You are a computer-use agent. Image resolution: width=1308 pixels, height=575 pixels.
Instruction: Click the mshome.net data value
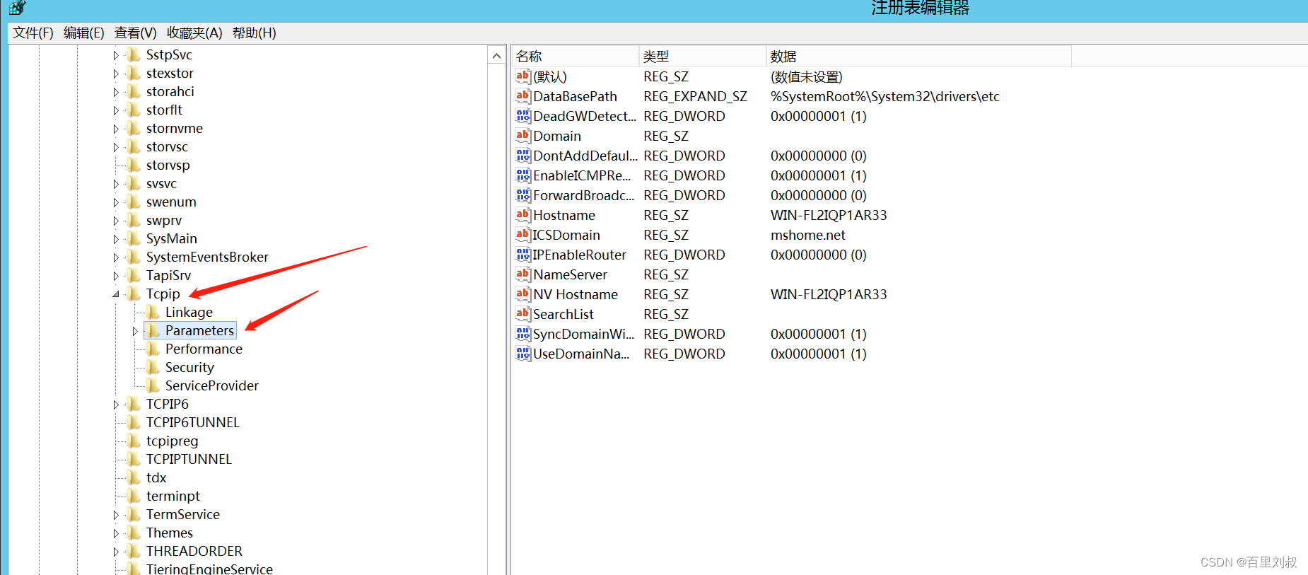pos(808,235)
